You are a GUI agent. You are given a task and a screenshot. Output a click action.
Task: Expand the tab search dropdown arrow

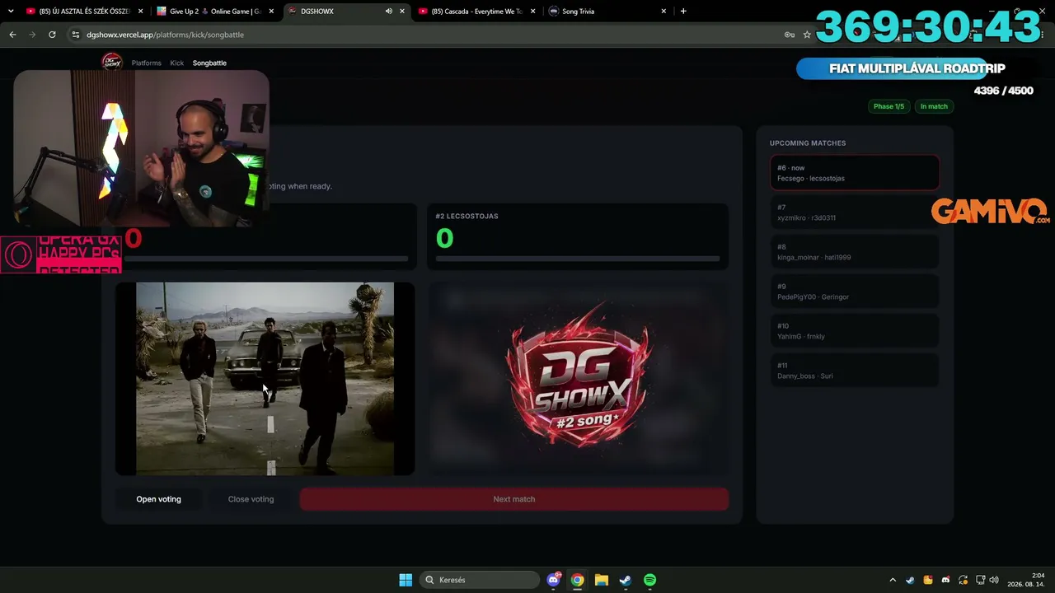pyautogui.click(x=11, y=12)
